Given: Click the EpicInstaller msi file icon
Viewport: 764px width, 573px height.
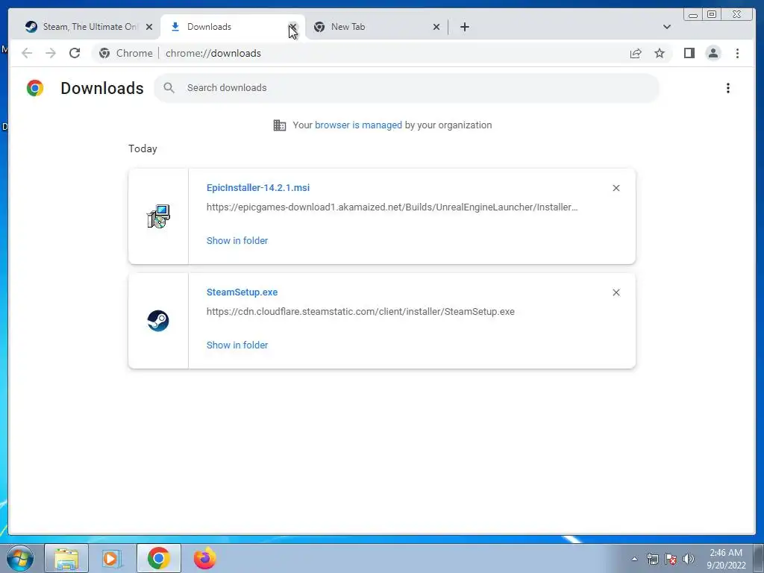Looking at the screenshot, I should [158, 216].
